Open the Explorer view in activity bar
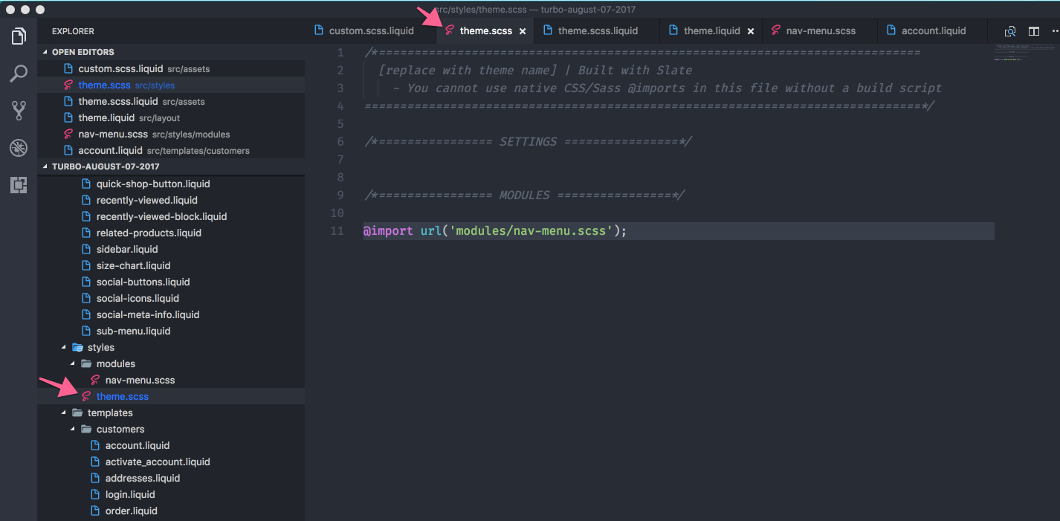The image size is (1060, 521). 19,36
